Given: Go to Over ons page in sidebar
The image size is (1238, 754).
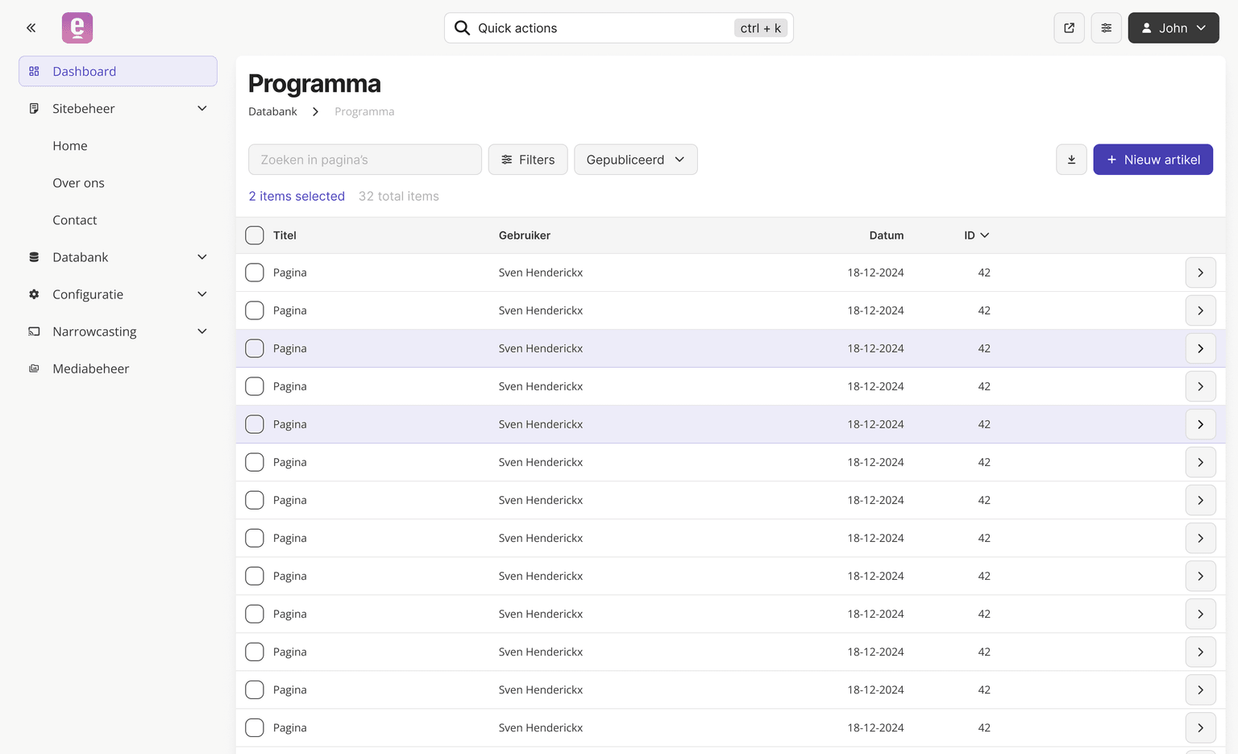Looking at the screenshot, I should point(78,183).
